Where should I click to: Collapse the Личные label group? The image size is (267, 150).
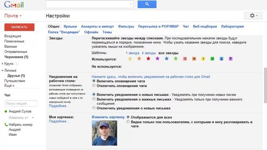(3, 70)
